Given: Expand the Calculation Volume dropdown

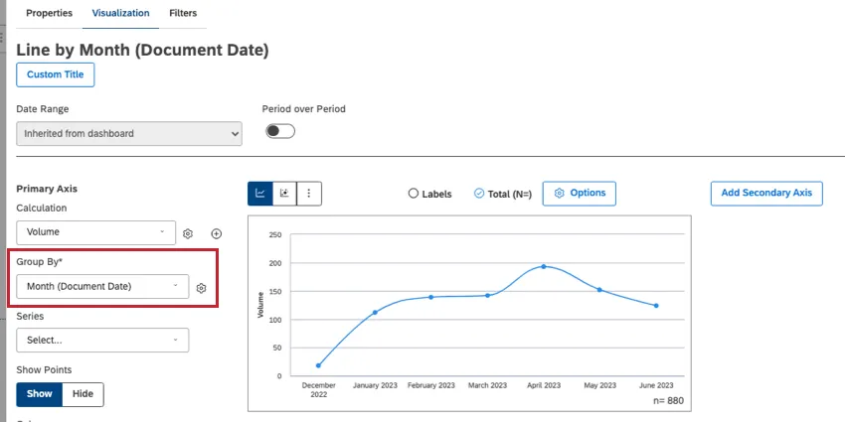Looking at the screenshot, I should [96, 232].
